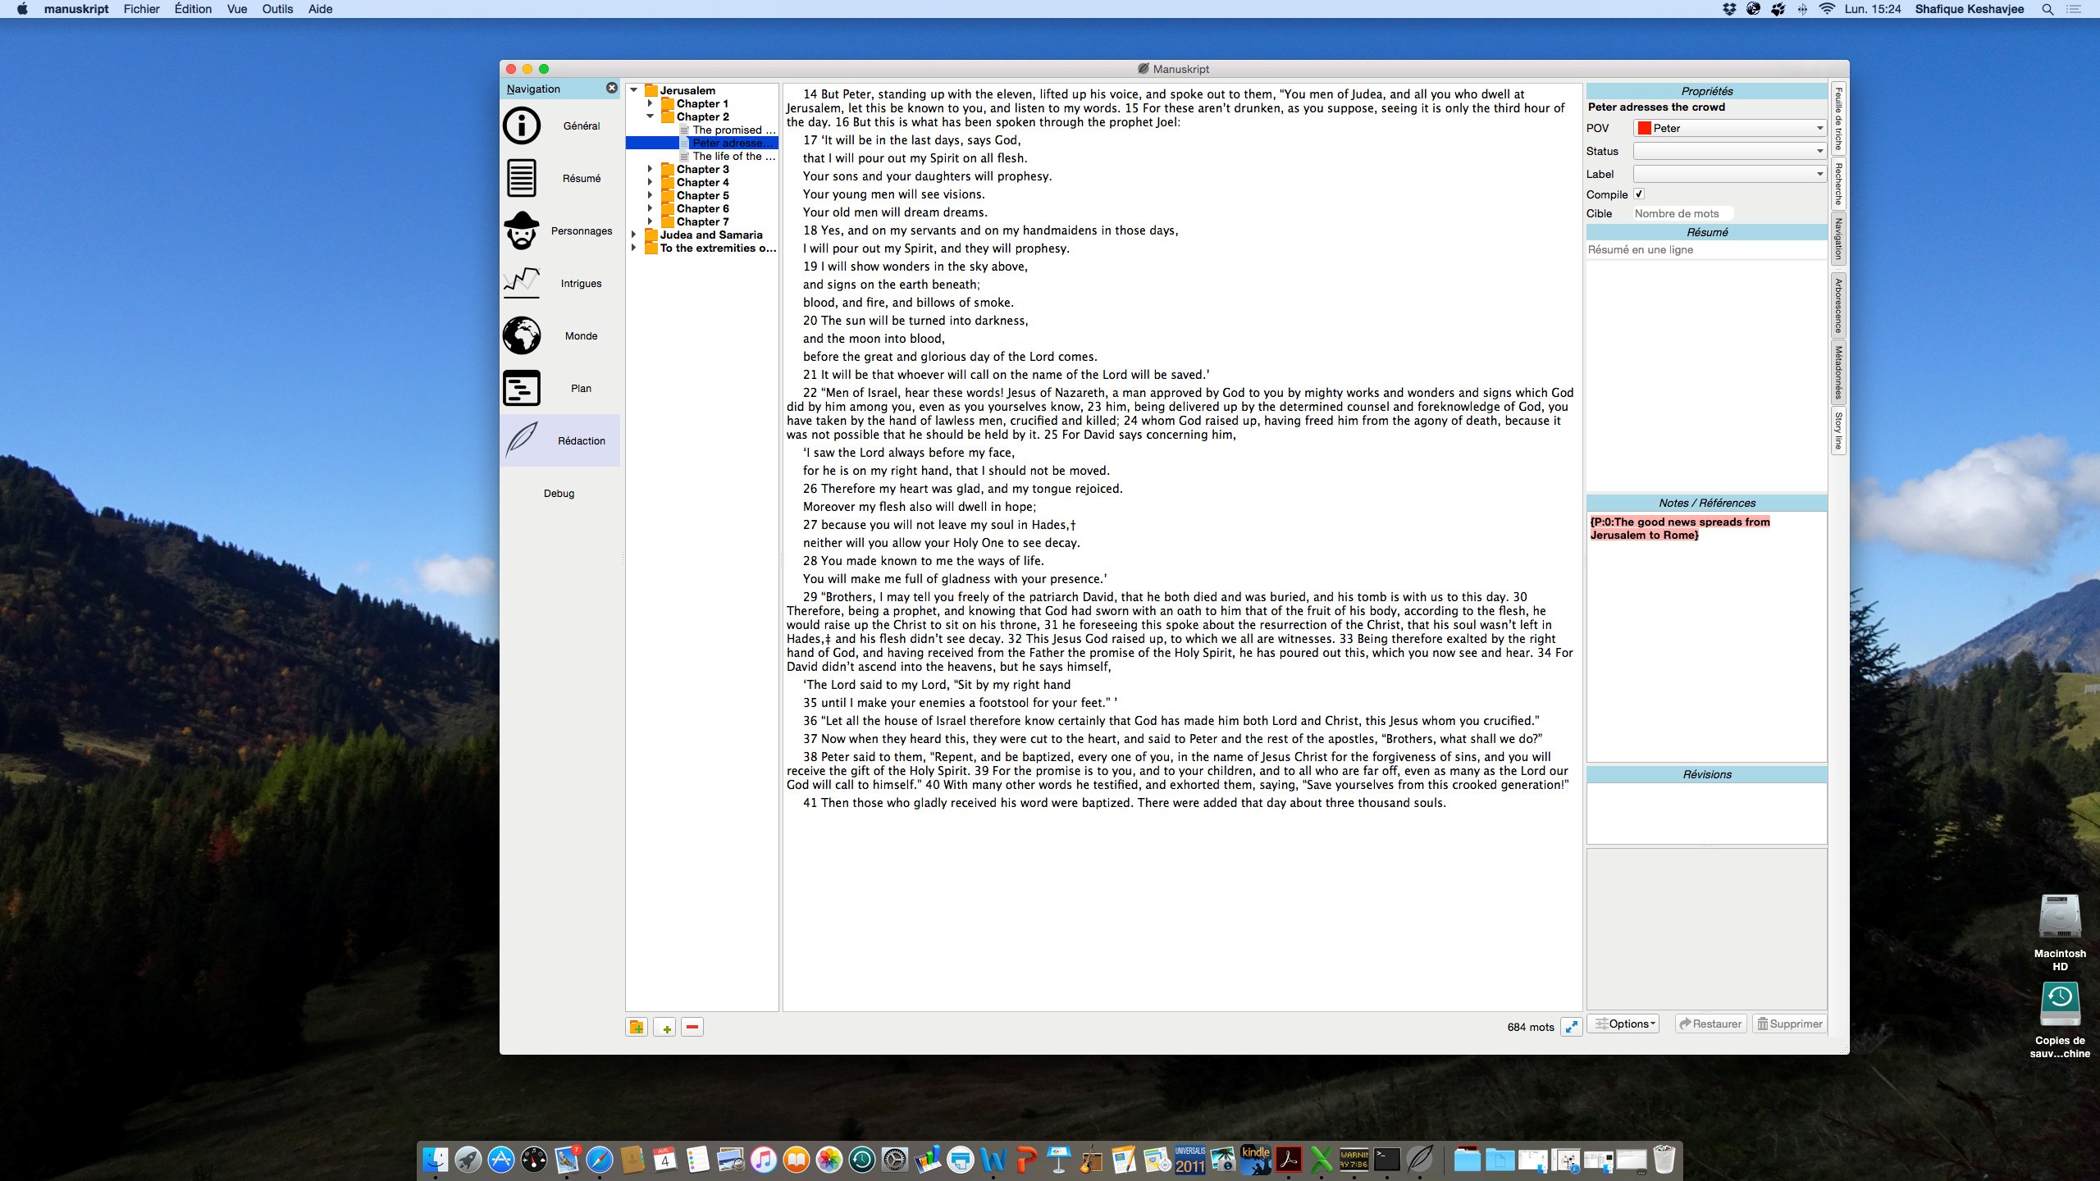Collapse the Chapter 2 folder

650,116
